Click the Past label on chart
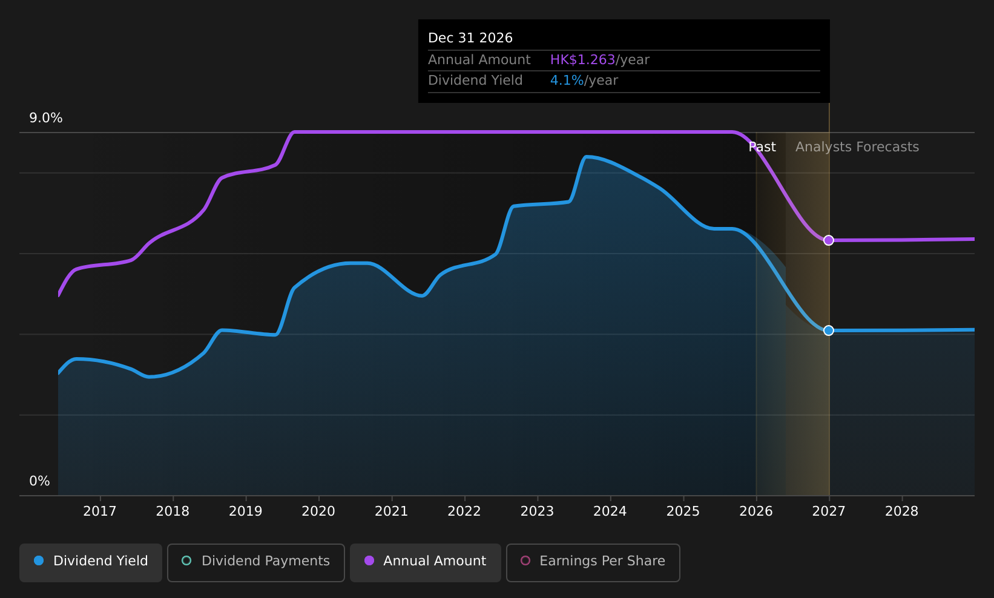This screenshot has height=598, width=994. [x=762, y=147]
